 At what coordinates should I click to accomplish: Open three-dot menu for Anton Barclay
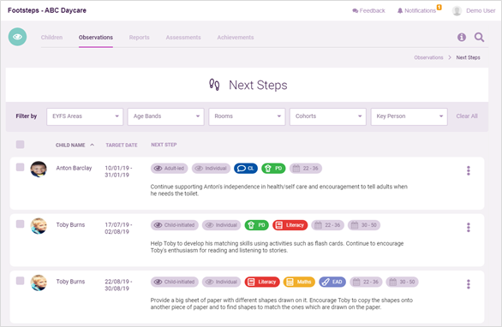[468, 170]
